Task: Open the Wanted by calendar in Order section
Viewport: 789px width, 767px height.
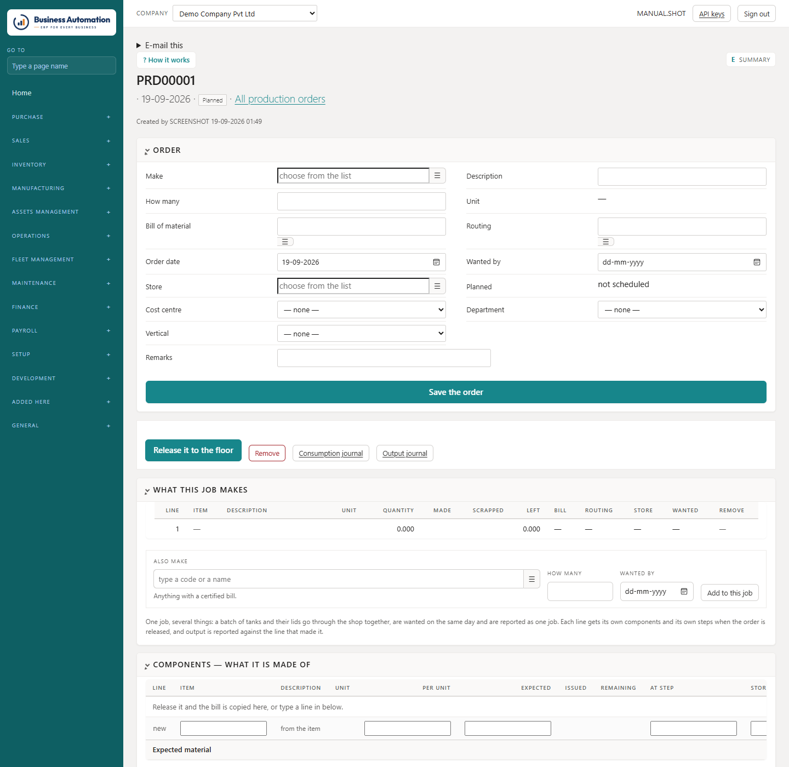Action: (757, 262)
